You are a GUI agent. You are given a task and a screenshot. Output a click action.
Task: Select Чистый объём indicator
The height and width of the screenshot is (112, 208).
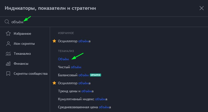point(70,67)
